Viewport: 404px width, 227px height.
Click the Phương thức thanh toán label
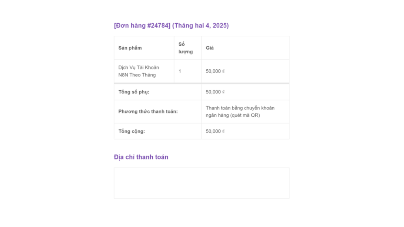click(x=148, y=112)
